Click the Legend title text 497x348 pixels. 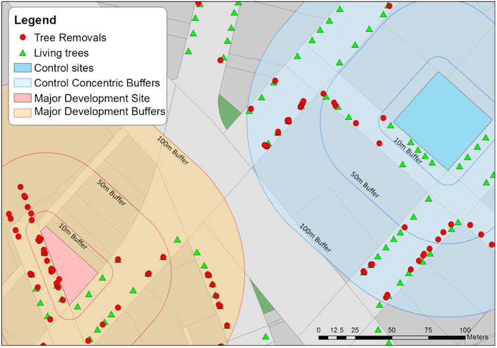point(35,20)
